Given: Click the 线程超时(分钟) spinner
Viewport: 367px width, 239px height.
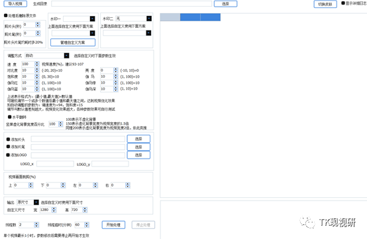Looking at the screenshot, I should pos(87,224).
